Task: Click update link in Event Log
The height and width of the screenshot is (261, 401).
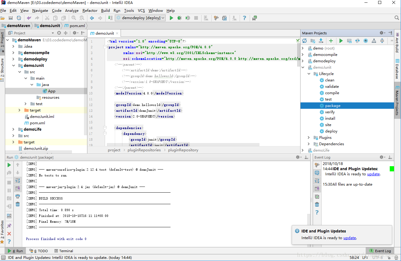Action: pyautogui.click(x=373, y=174)
